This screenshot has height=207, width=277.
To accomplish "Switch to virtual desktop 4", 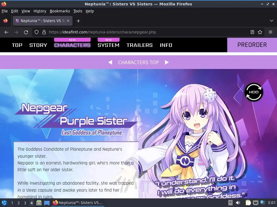I will pos(31,203).
